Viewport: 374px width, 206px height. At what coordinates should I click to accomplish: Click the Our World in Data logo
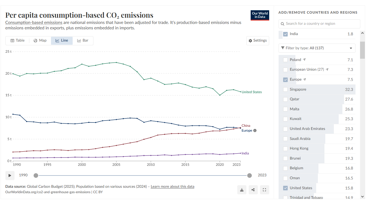click(x=260, y=15)
